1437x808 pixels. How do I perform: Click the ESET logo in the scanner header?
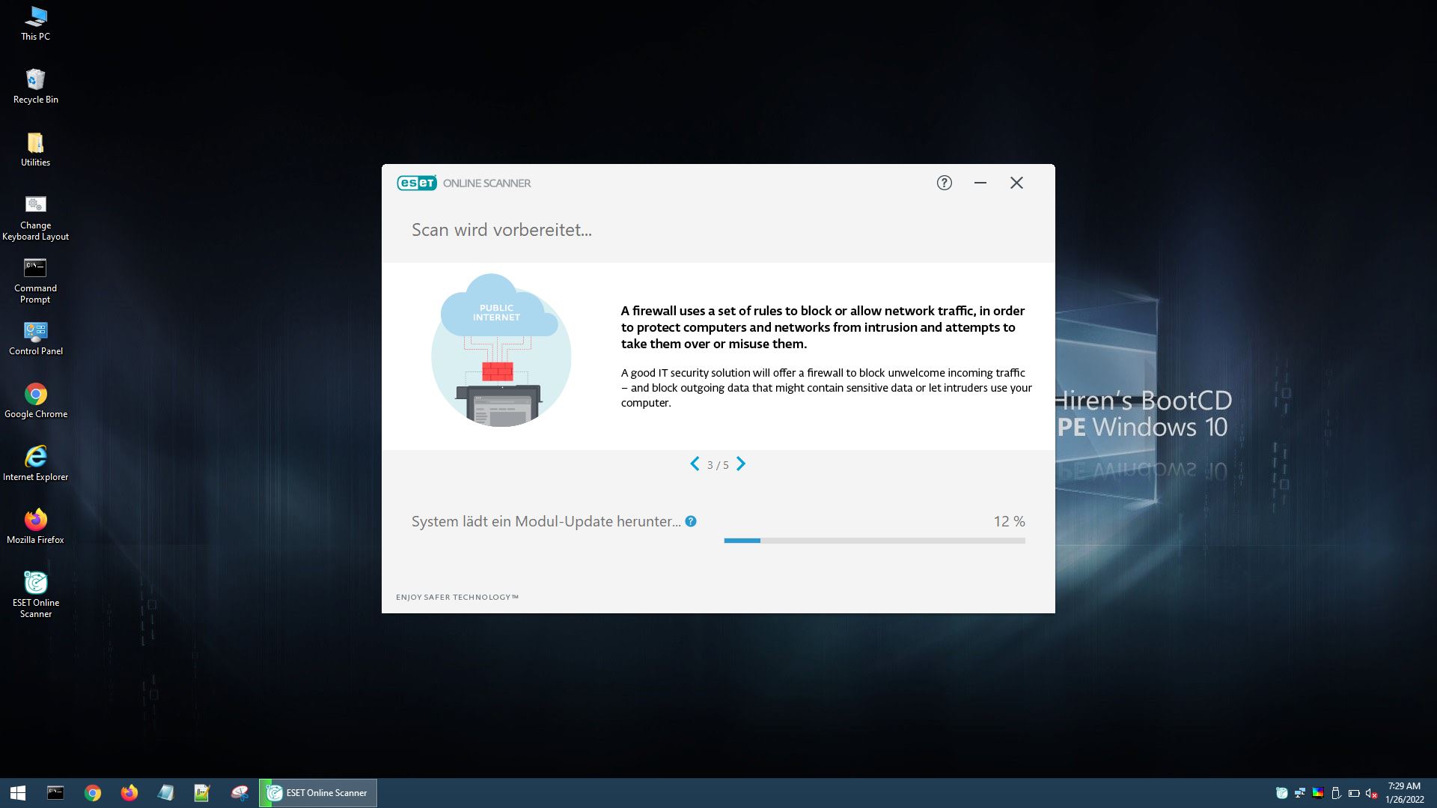pyautogui.click(x=417, y=183)
